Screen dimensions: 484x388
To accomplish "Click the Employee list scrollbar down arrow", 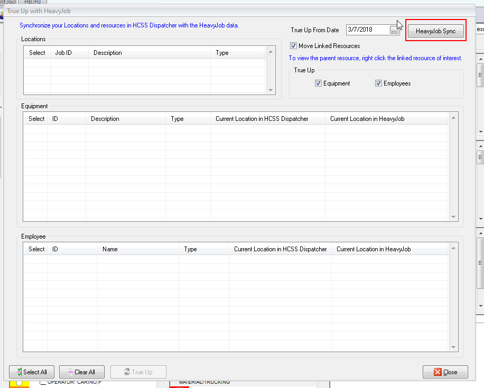I will coord(453,346).
